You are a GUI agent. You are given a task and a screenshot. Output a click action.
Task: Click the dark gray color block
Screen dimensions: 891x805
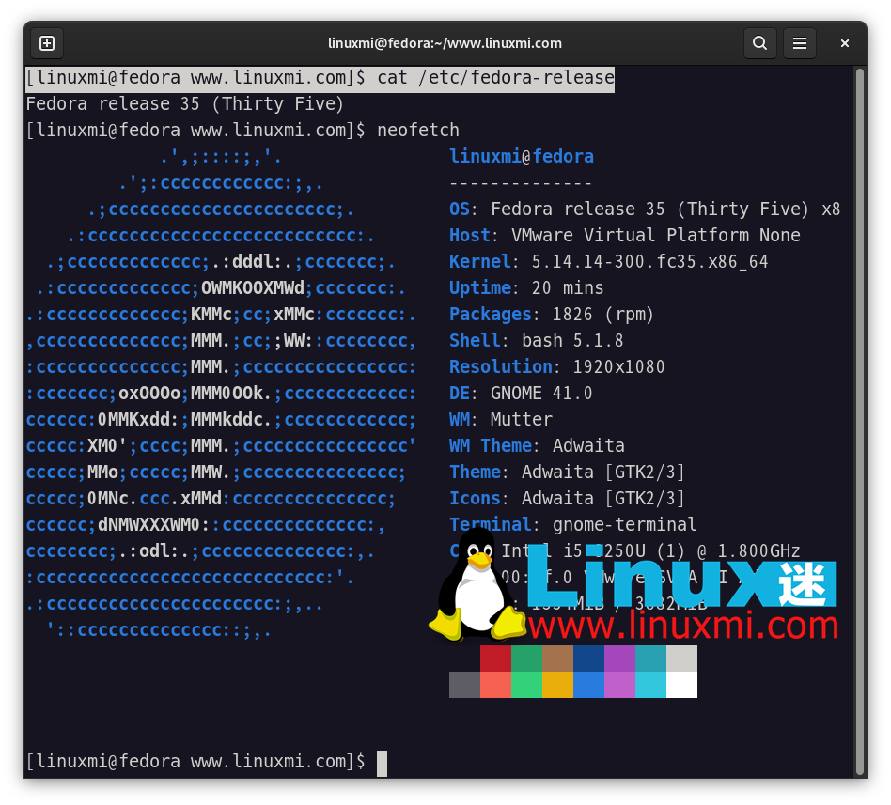point(465,685)
